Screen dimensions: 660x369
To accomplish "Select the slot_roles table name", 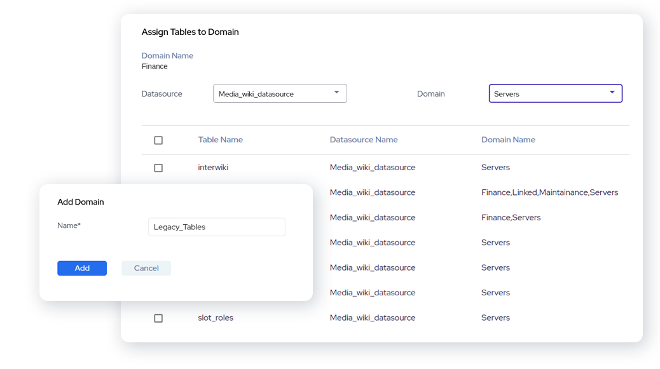I will [x=216, y=318].
